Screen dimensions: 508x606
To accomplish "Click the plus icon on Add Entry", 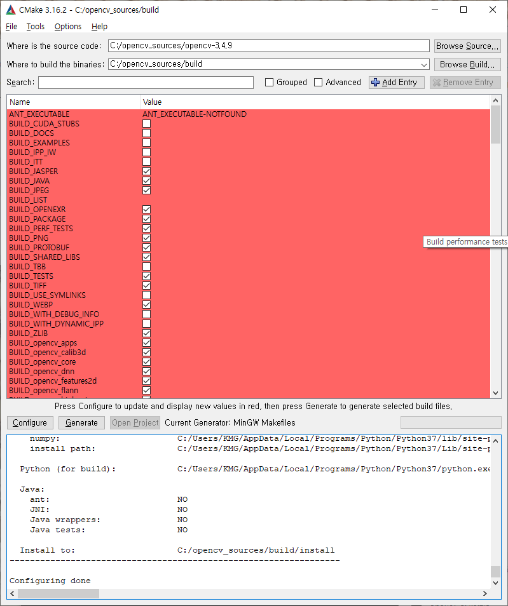I will pyautogui.click(x=375, y=83).
